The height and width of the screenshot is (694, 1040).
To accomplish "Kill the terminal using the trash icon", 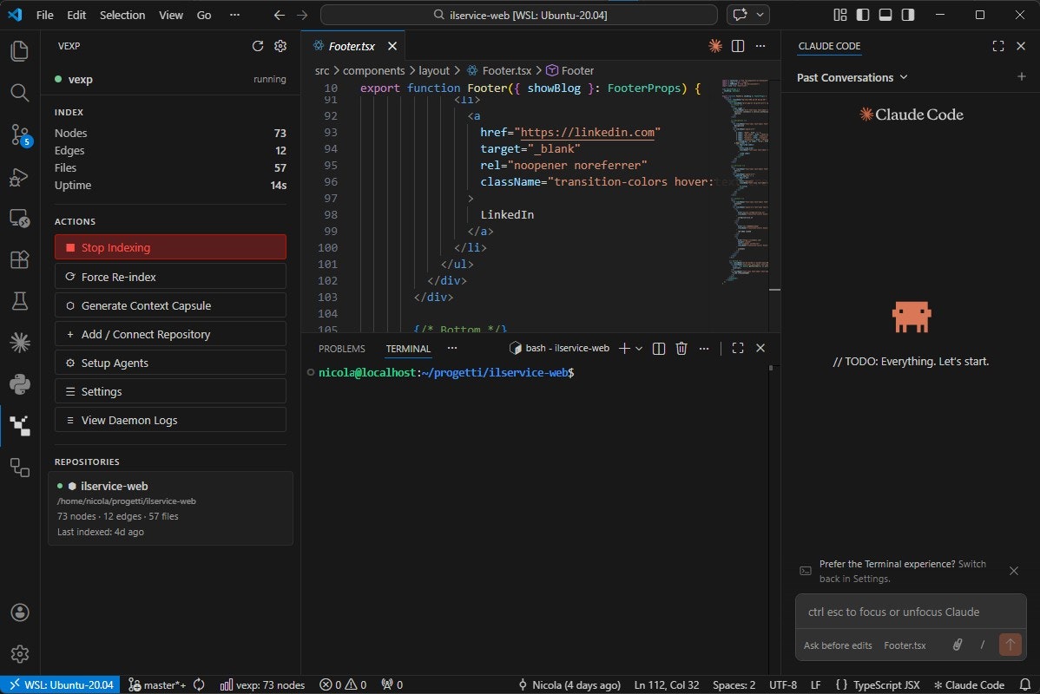I will click(x=681, y=348).
